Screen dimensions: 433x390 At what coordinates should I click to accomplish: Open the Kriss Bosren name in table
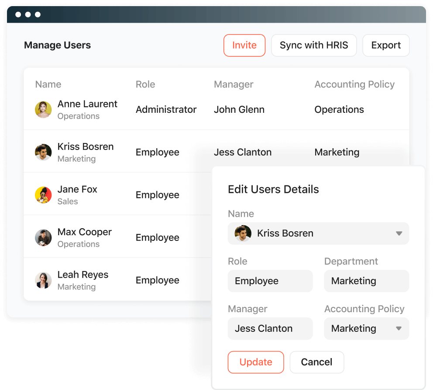85,146
